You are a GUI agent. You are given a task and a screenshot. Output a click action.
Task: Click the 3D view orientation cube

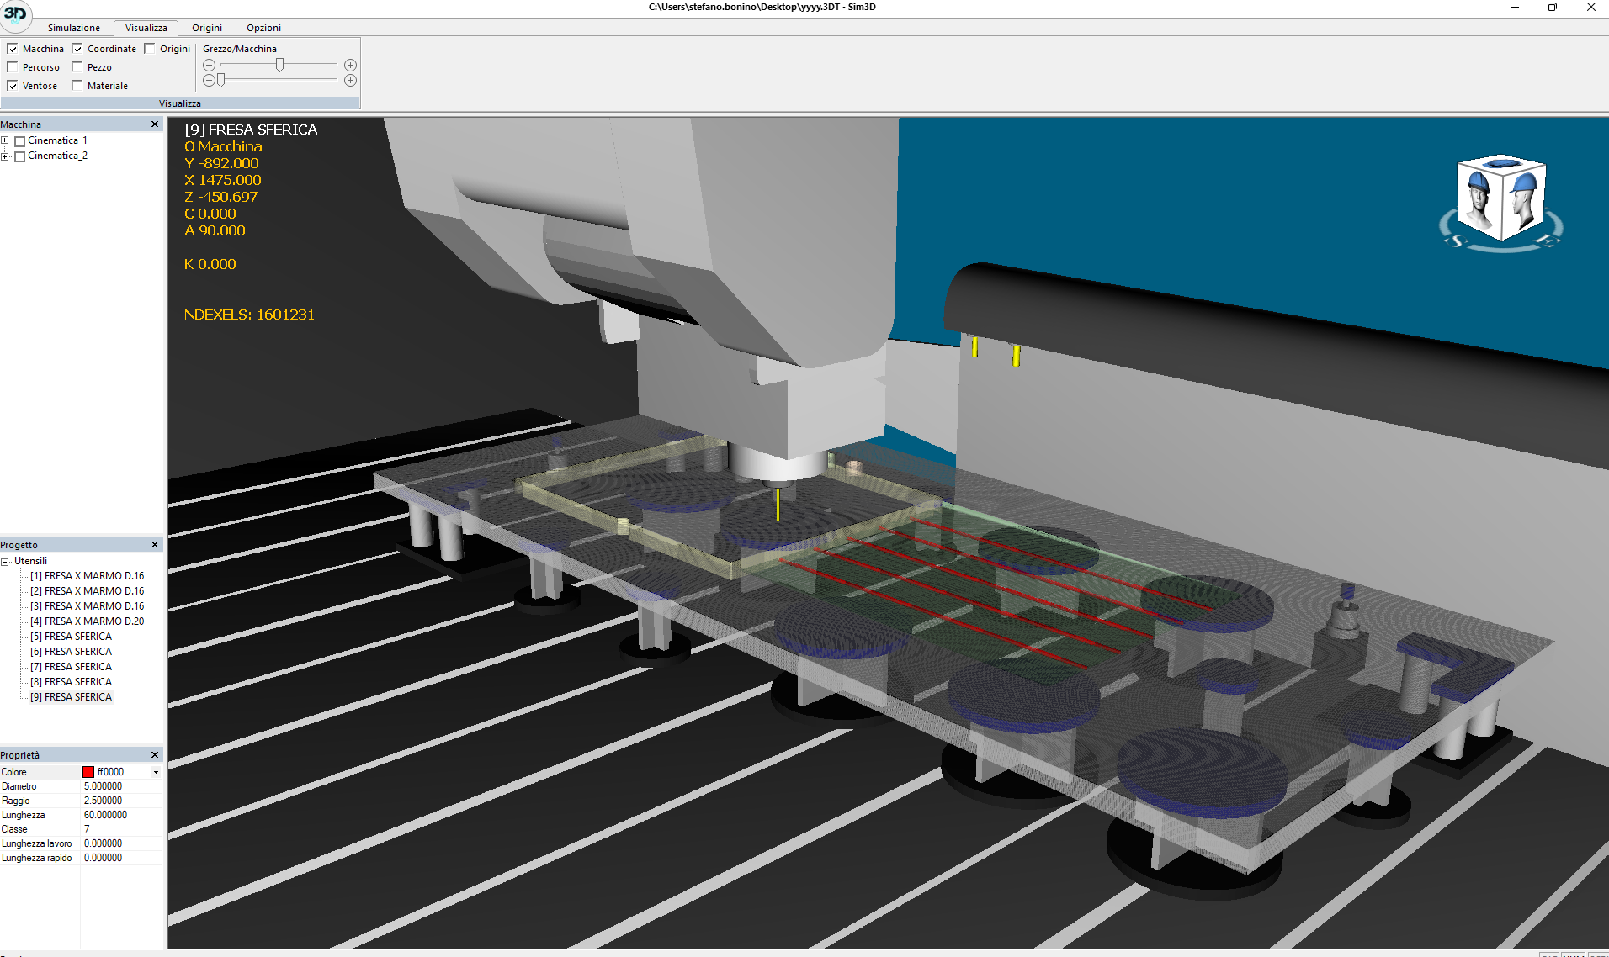1501,199
